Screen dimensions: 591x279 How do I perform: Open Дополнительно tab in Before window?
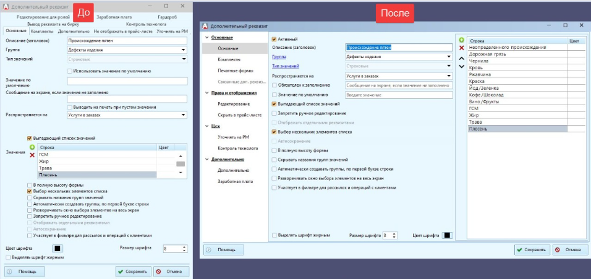(74, 32)
